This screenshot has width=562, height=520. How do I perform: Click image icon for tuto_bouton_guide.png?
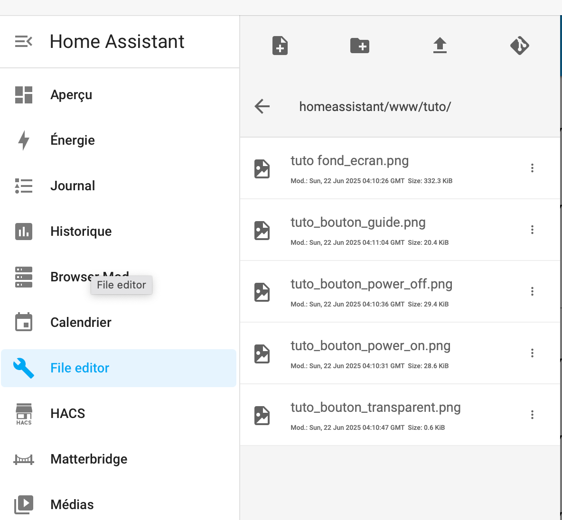[262, 231]
